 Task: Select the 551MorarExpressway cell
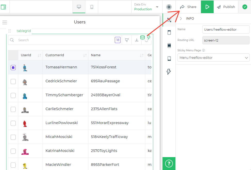[117, 123]
